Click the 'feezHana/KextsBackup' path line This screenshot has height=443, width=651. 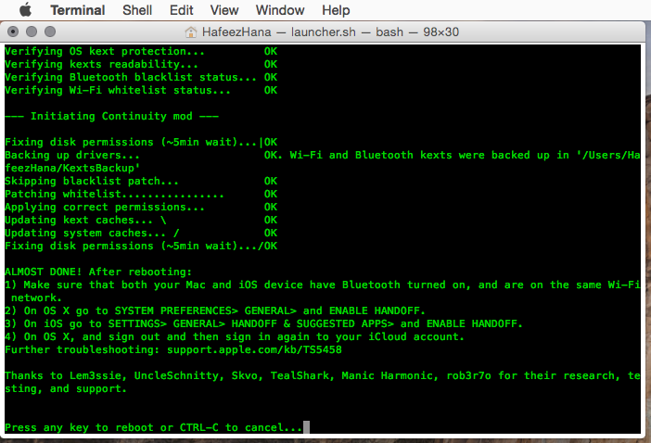coord(72,168)
